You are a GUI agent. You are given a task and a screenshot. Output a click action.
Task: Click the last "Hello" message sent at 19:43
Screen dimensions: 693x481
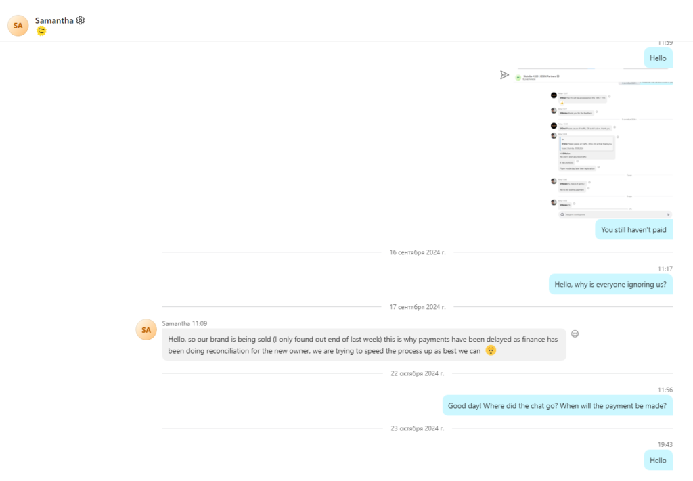[658, 460]
